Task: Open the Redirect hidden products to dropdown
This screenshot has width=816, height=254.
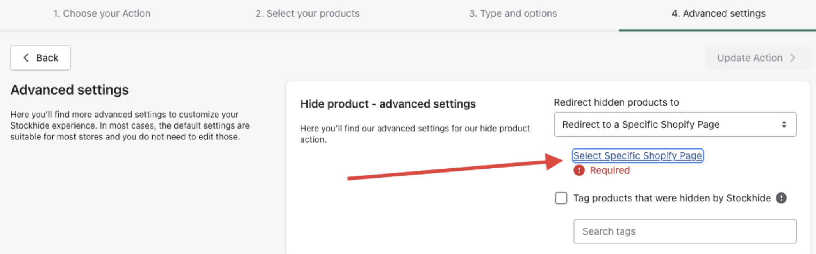Action: [675, 124]
